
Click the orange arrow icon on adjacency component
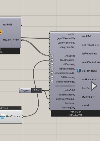coord(1,32)
